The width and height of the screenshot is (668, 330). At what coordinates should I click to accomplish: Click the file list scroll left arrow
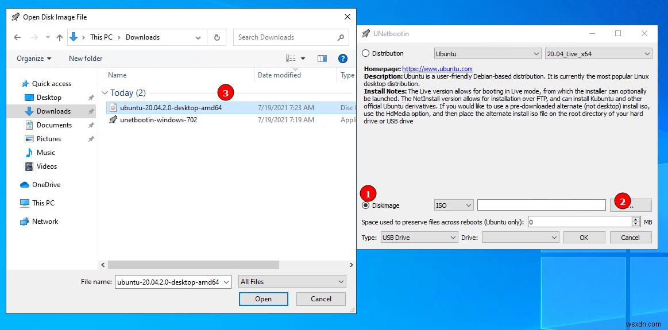pyautogui.click(x=103, y=265)
